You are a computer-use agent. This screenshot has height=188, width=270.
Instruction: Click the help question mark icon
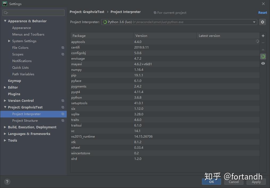pyautogui.click(x=7, y=182)
